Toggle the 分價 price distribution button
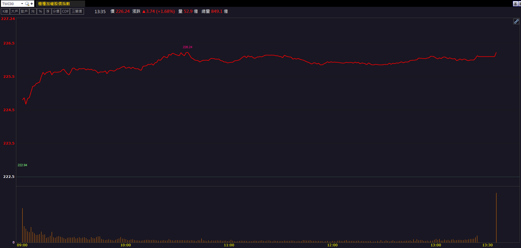 click(x=56, y=11)
